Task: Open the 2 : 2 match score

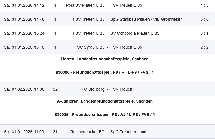Action: point(204,47)
